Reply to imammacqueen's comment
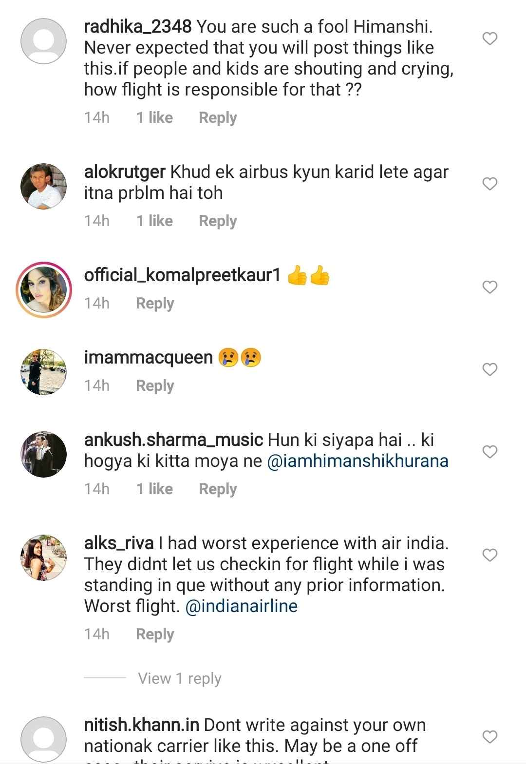This screenshot has height=769, width=526. [155, 386]
